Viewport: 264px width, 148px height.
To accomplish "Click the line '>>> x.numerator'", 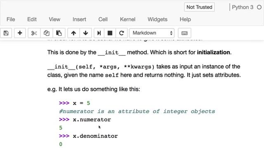I will 85,120.
